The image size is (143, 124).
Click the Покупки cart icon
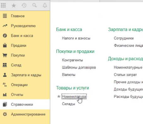click(x=5, y=55)
